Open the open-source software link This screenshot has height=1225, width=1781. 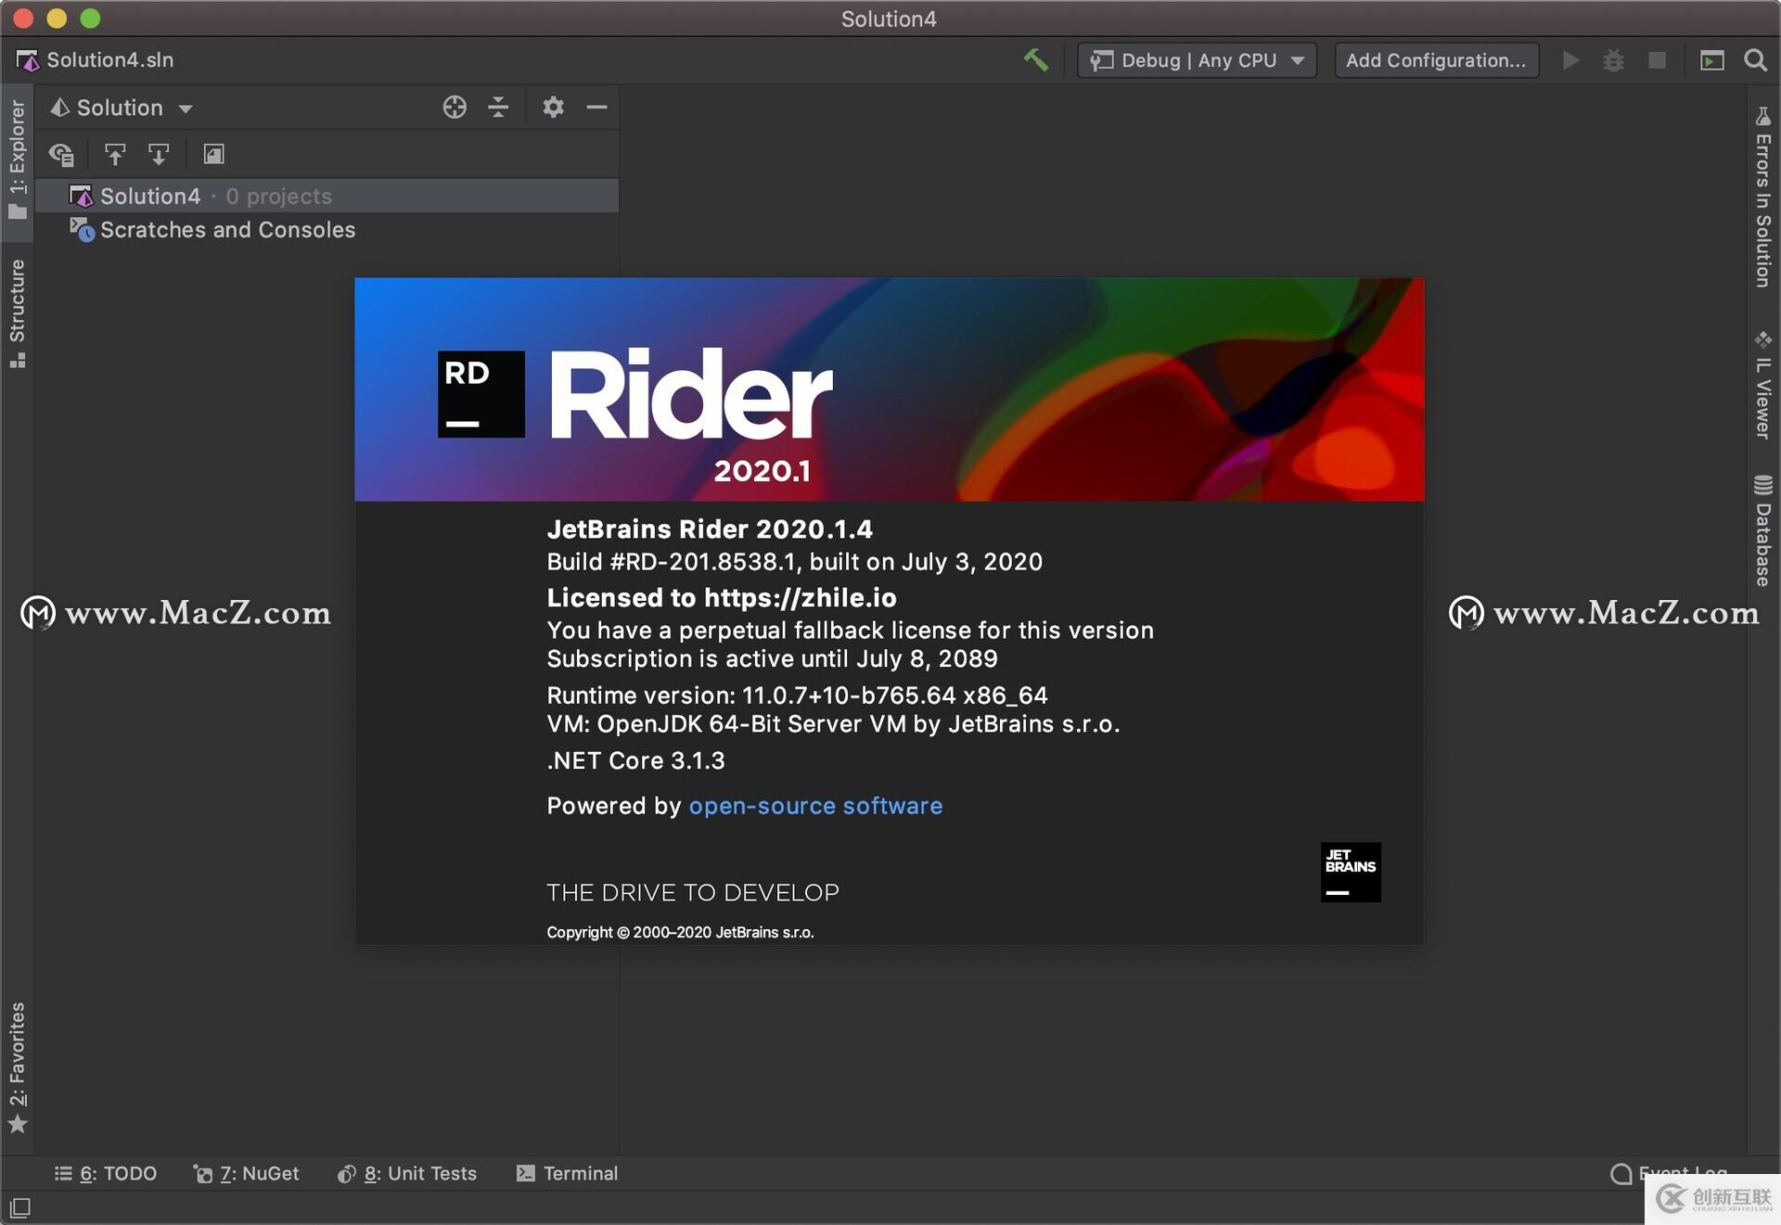click(814, 806)
